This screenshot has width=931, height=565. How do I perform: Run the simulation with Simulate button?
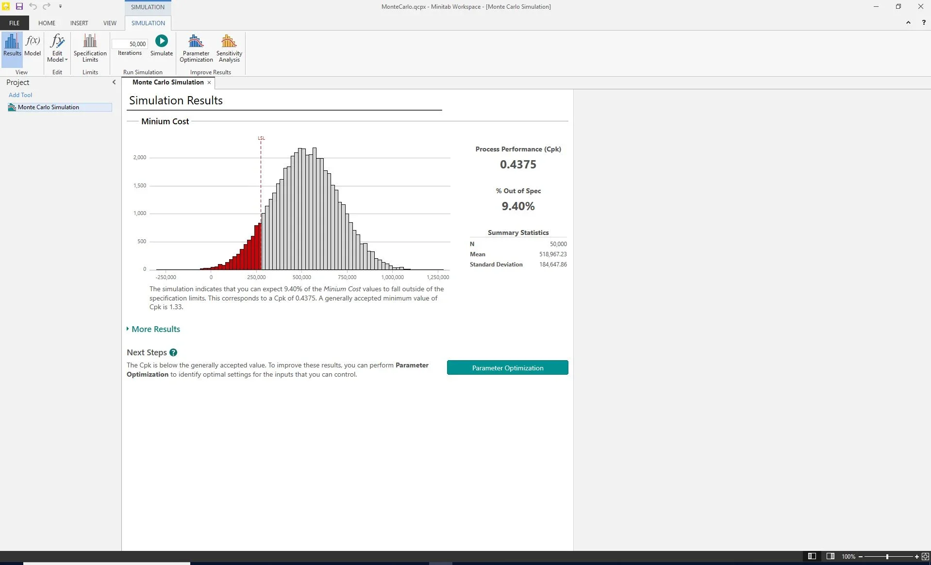[x=161, y=46]
